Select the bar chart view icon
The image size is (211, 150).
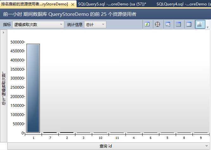click(200, 24)
